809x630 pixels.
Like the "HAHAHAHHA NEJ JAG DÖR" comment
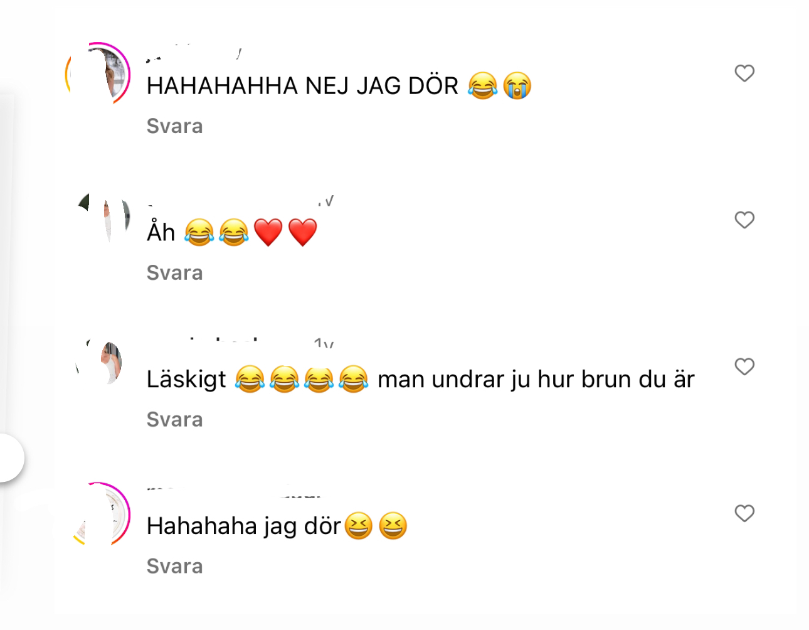click(744, 73)
